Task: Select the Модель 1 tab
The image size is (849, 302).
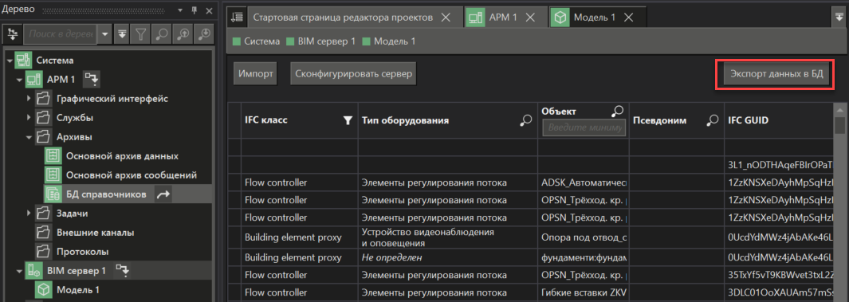Action: click(x=595, y=18)
